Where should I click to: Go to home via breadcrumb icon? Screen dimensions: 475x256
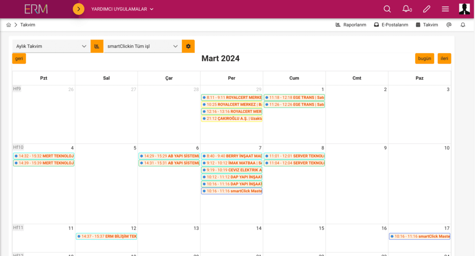8,25
